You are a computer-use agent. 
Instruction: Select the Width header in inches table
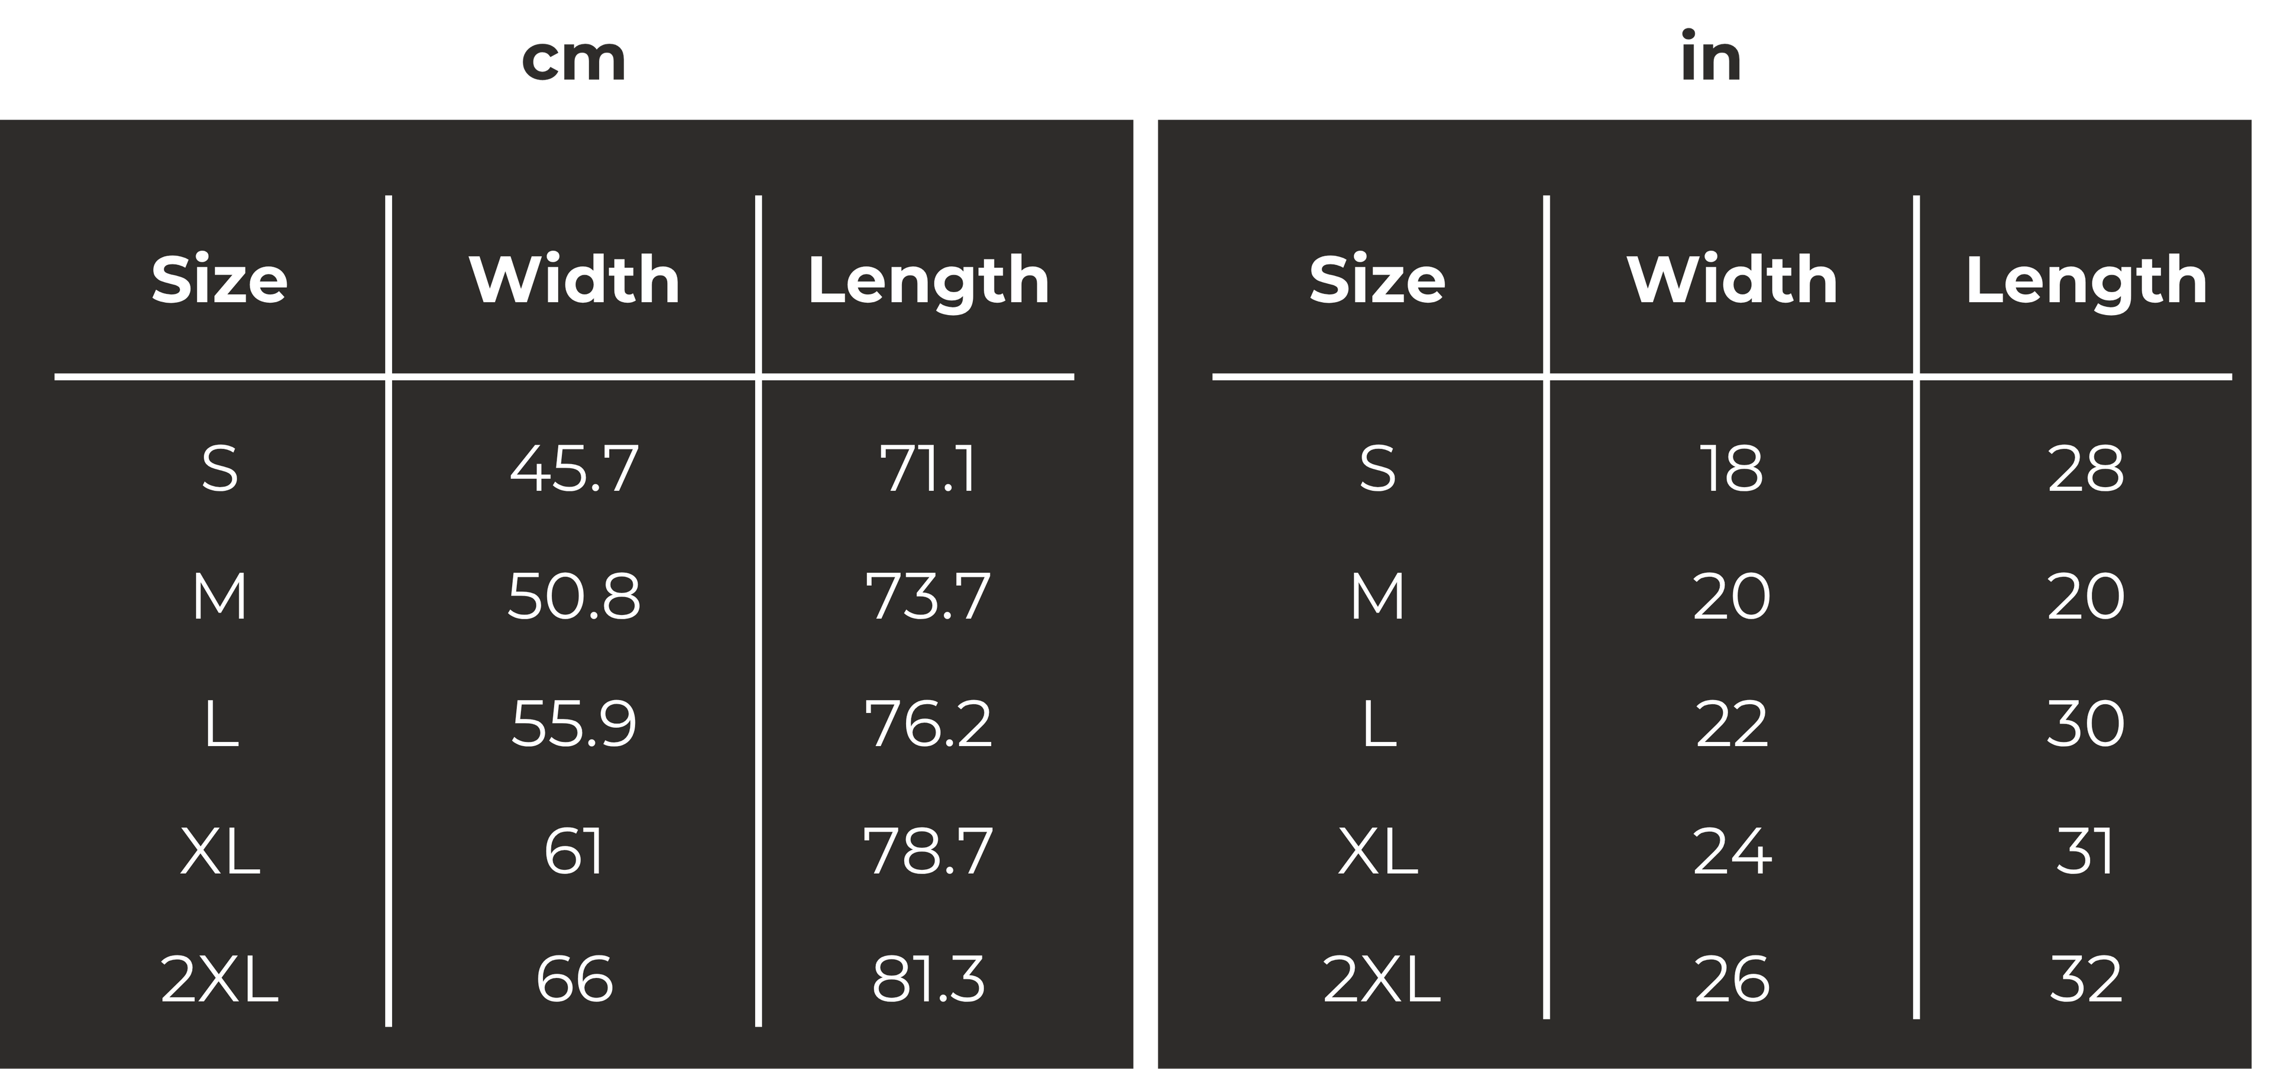tap(1732, 279)
